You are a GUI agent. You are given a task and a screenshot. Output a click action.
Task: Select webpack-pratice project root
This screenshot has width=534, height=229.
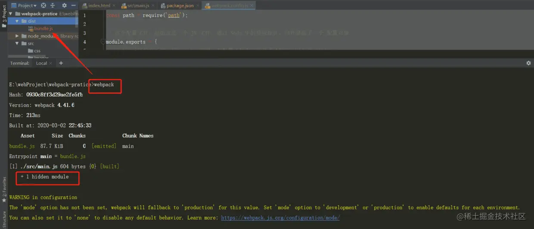pos(39,14)
